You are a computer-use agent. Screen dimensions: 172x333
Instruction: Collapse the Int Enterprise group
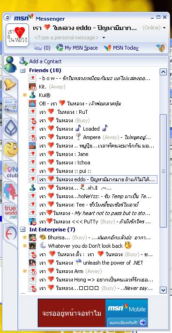[22, 229]
